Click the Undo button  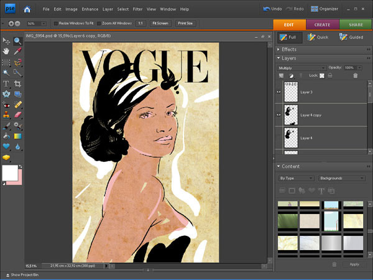tap(273, 9)
